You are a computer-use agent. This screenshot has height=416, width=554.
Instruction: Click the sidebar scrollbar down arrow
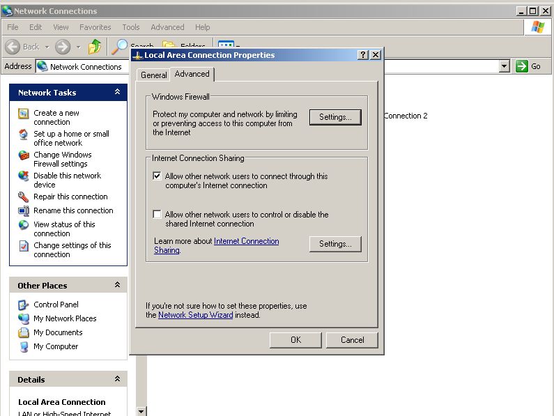click(141, 411)
